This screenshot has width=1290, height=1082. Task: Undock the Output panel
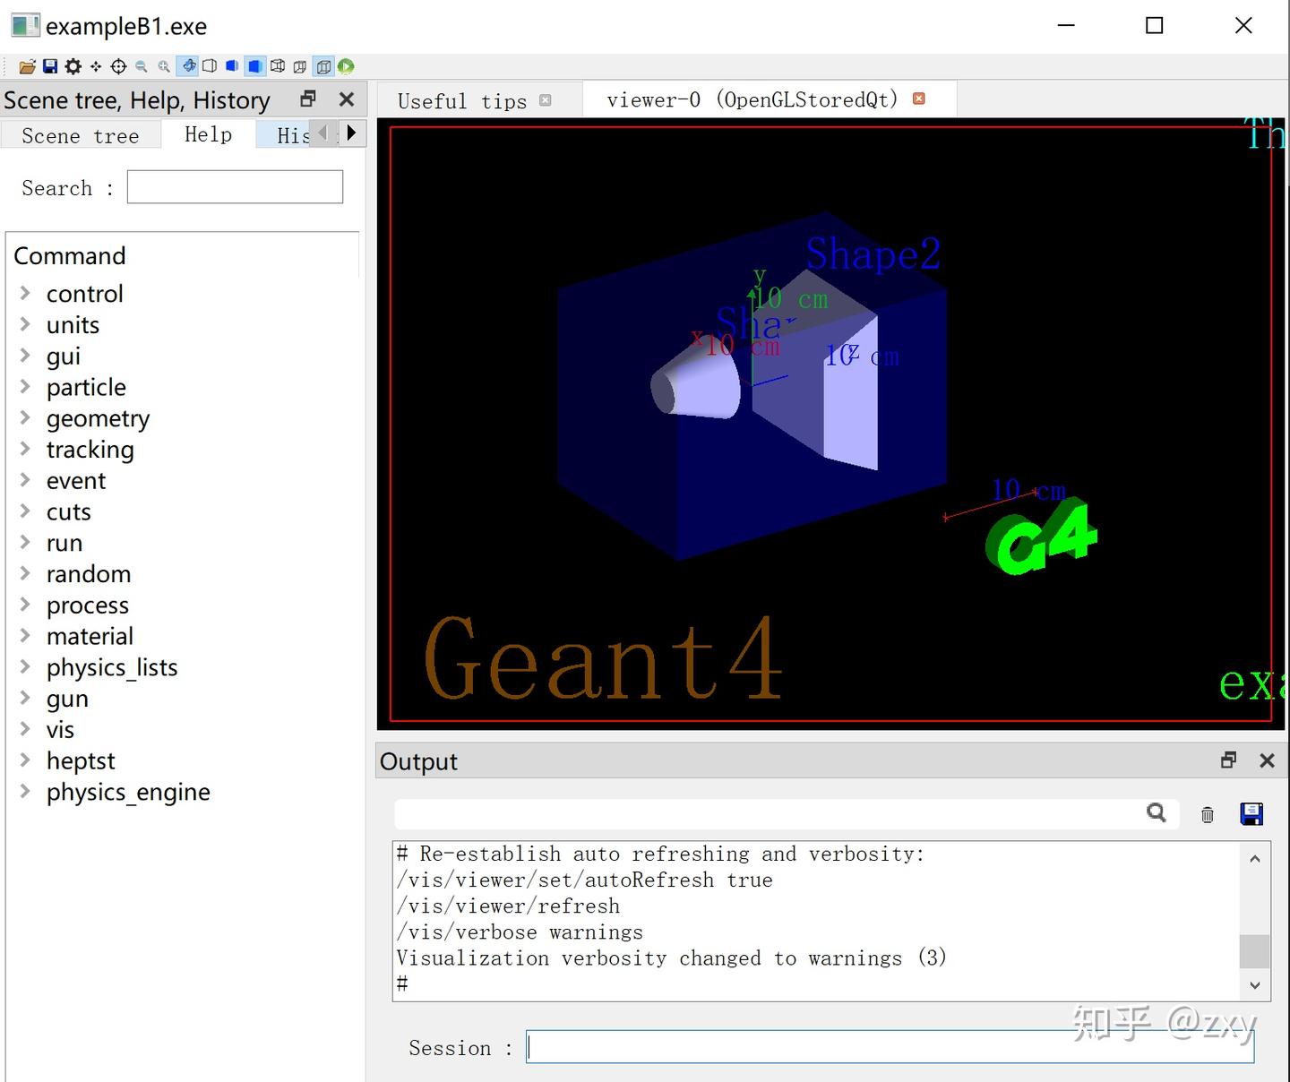click(1227, 760)
